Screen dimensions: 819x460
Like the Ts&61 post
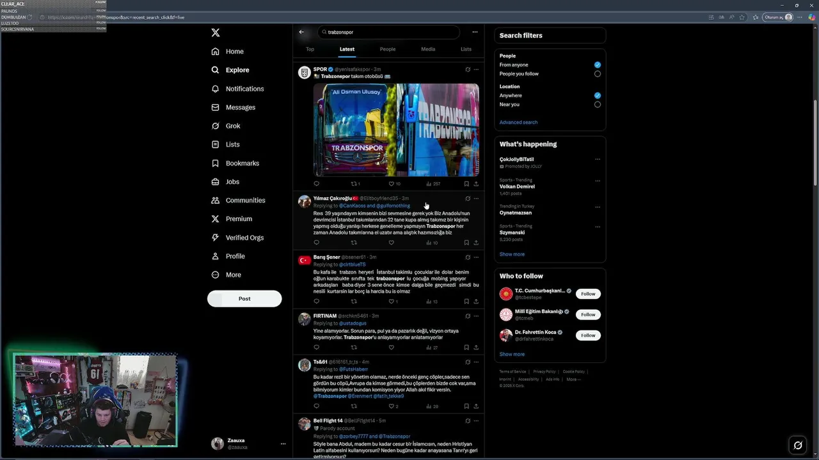point(392,406)
